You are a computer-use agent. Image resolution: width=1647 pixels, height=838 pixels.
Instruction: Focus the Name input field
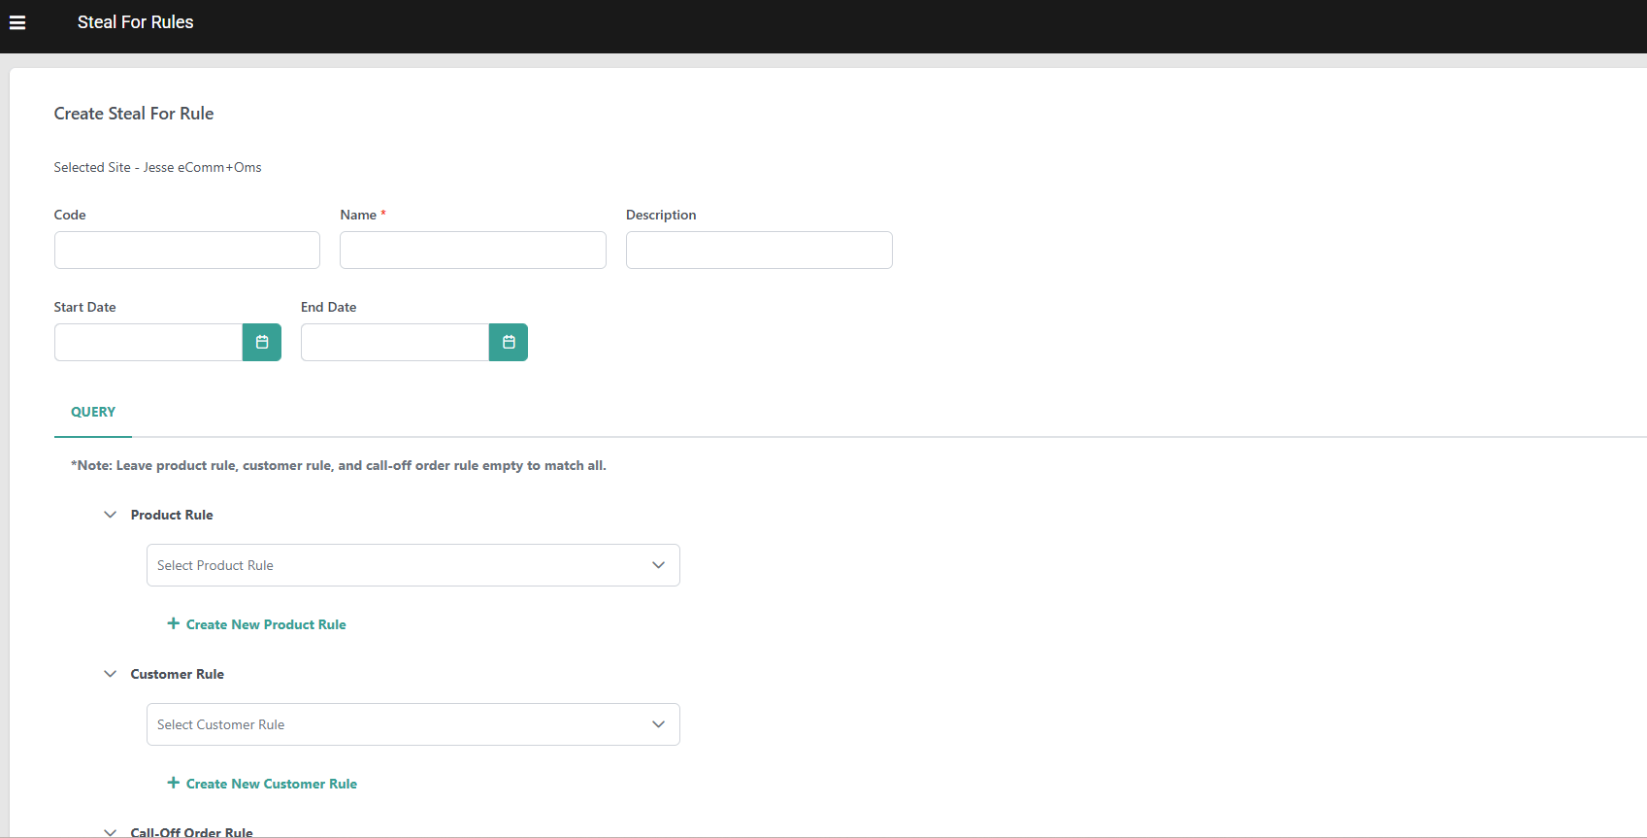point(473,250)
